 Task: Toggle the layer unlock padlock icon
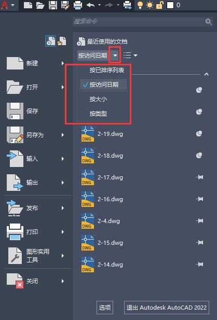point(159,5)
